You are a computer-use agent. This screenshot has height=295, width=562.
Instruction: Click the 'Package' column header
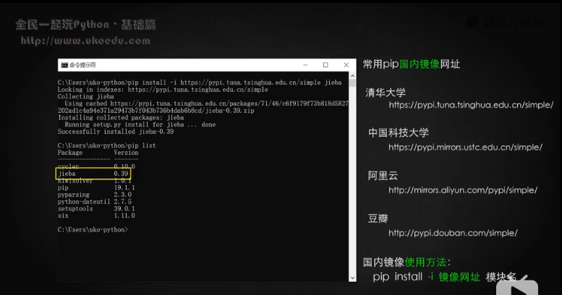tap(70, 153)
